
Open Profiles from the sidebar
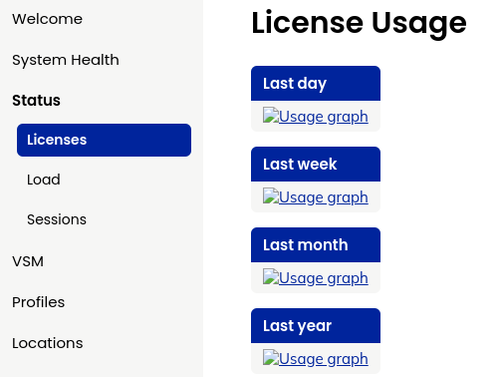coord(39,302)
